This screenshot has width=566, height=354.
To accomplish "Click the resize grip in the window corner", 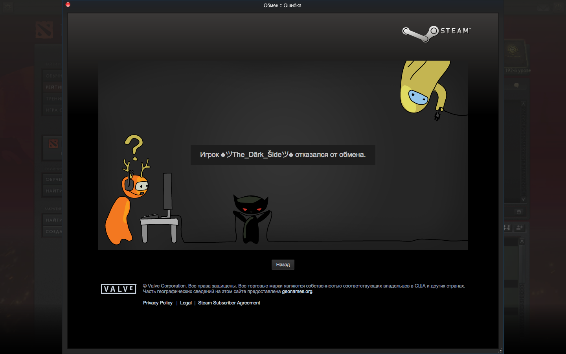I will [500, 350].
